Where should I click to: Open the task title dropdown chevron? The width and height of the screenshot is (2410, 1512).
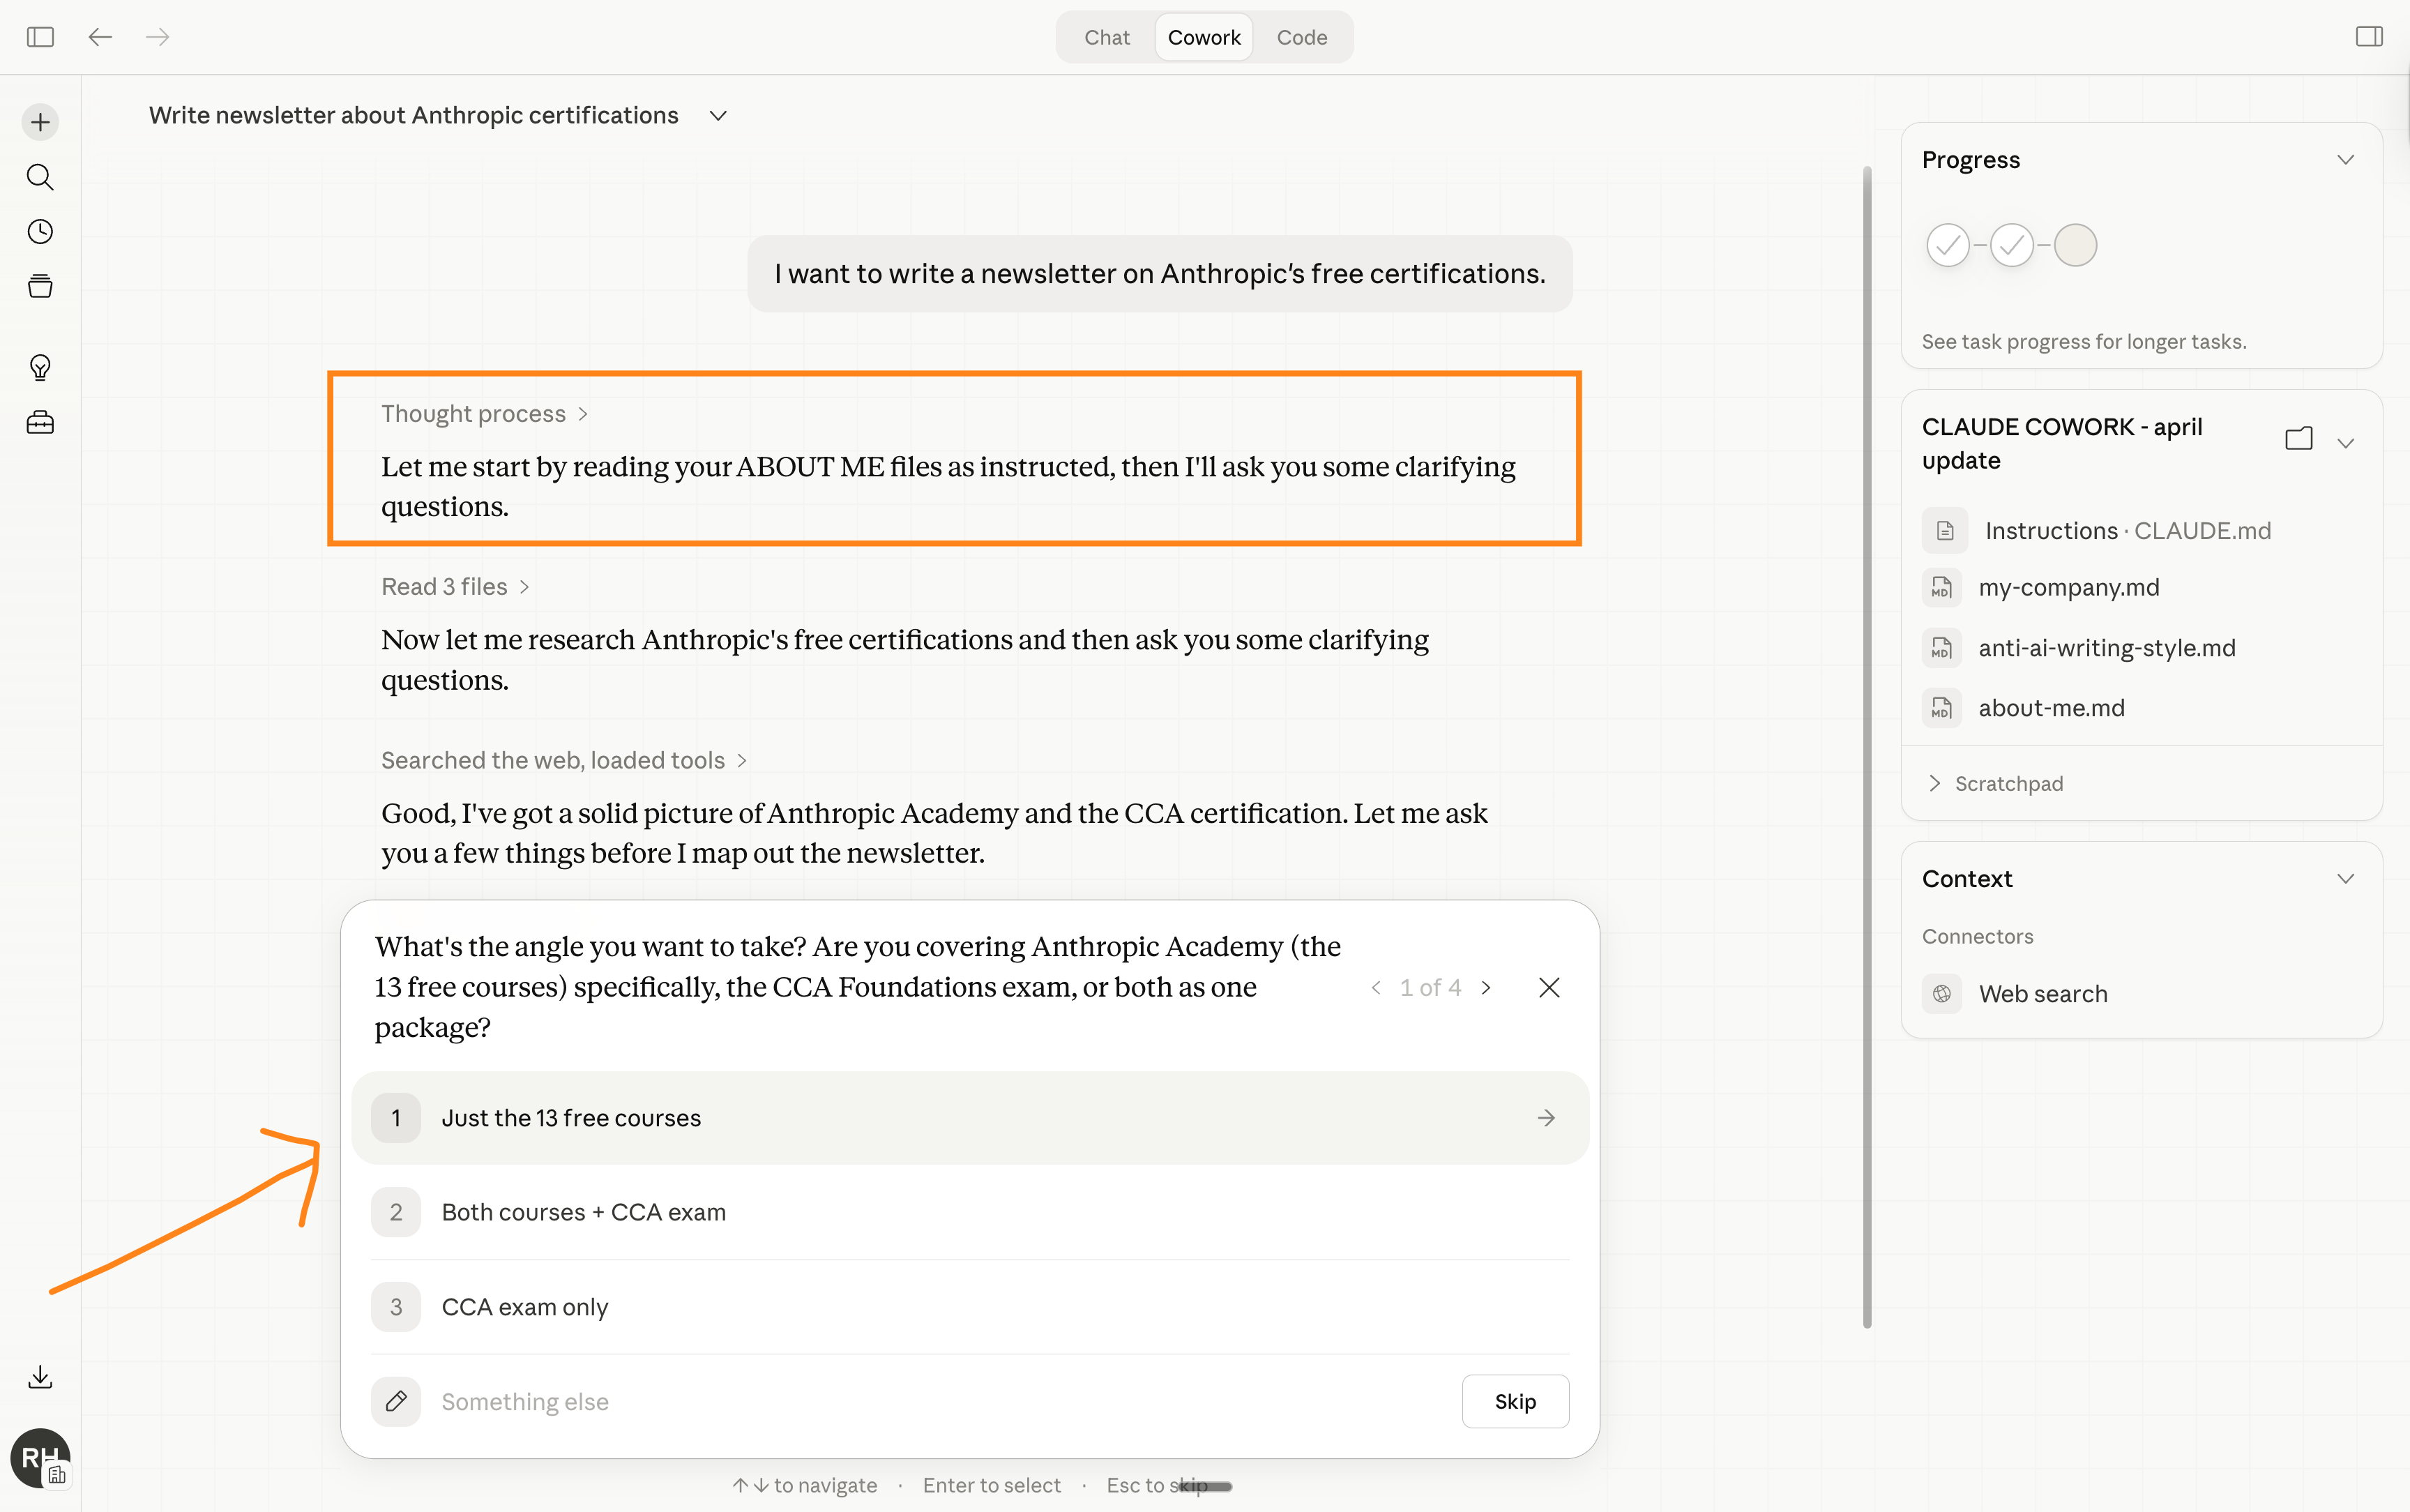point(718,116)
